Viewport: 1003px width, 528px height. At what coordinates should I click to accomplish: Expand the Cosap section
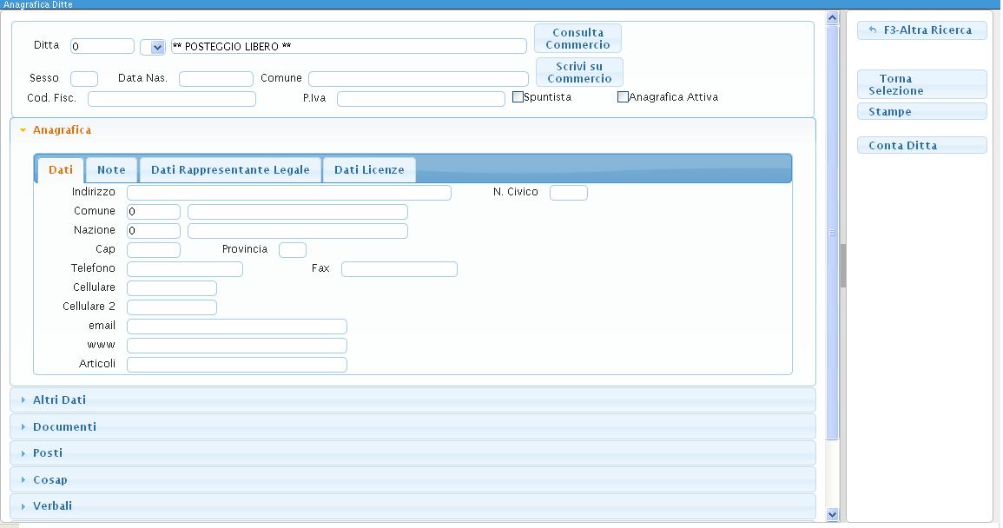49,480
